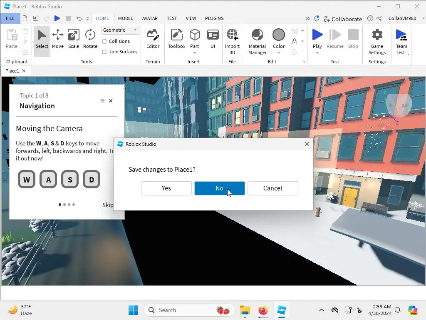
Task: Open the FILE menu
Action: (x=10, y=18)
